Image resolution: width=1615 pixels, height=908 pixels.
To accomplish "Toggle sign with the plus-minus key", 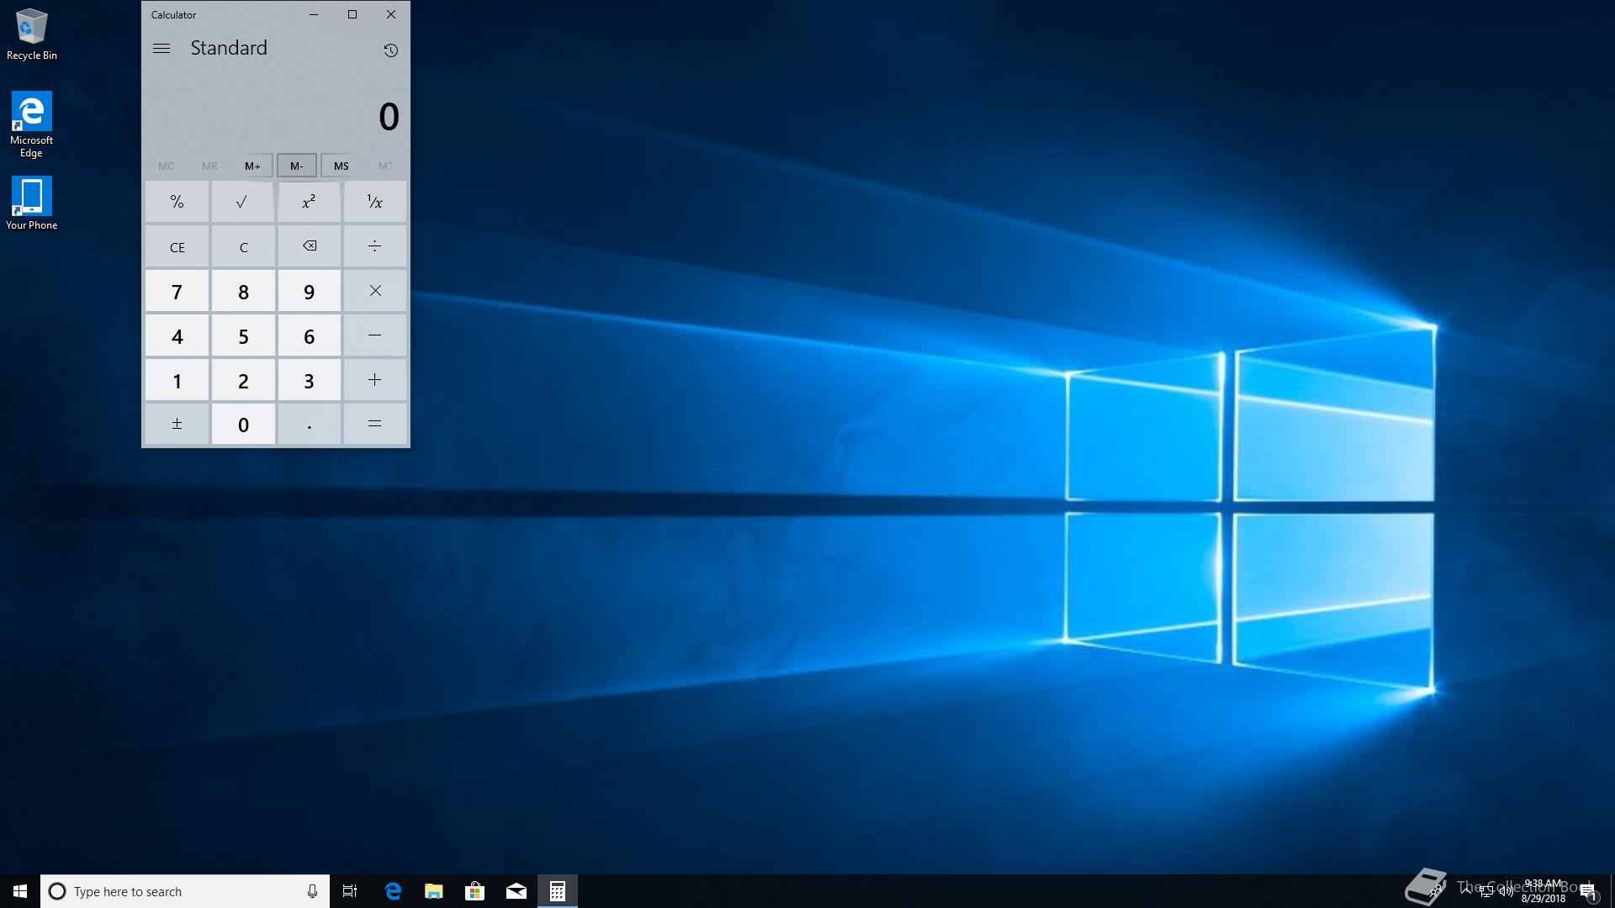I will tap(177, 425).
